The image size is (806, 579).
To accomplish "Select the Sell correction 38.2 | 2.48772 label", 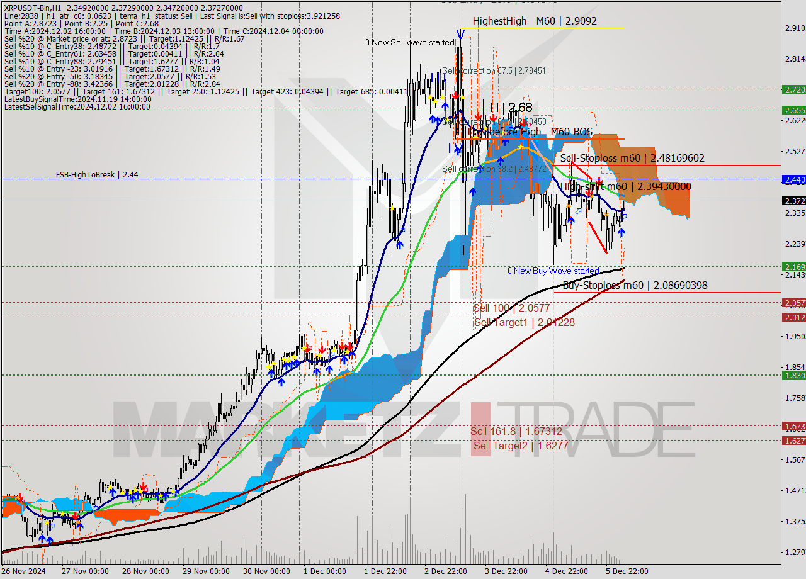I will coord(494,169).
